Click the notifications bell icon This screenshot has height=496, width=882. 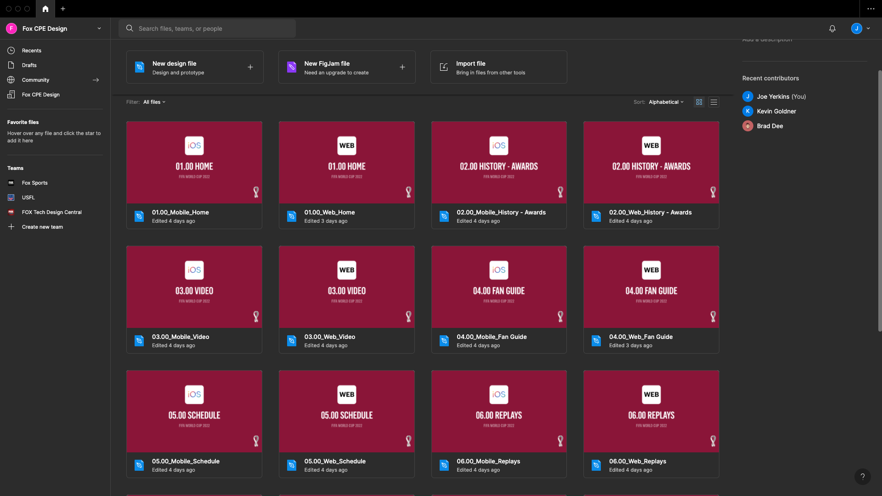click(832, 28)
